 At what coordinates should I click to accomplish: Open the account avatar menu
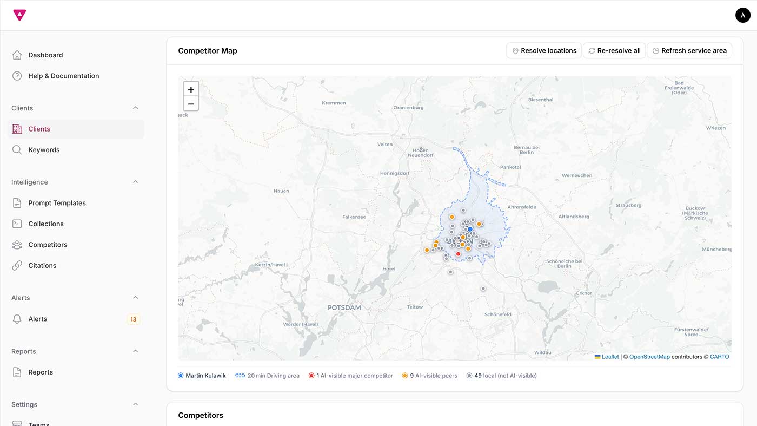pyautogui.click(x=742, y=15)
